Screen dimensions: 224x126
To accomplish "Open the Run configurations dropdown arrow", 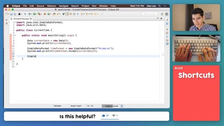I will pos(36,14).
